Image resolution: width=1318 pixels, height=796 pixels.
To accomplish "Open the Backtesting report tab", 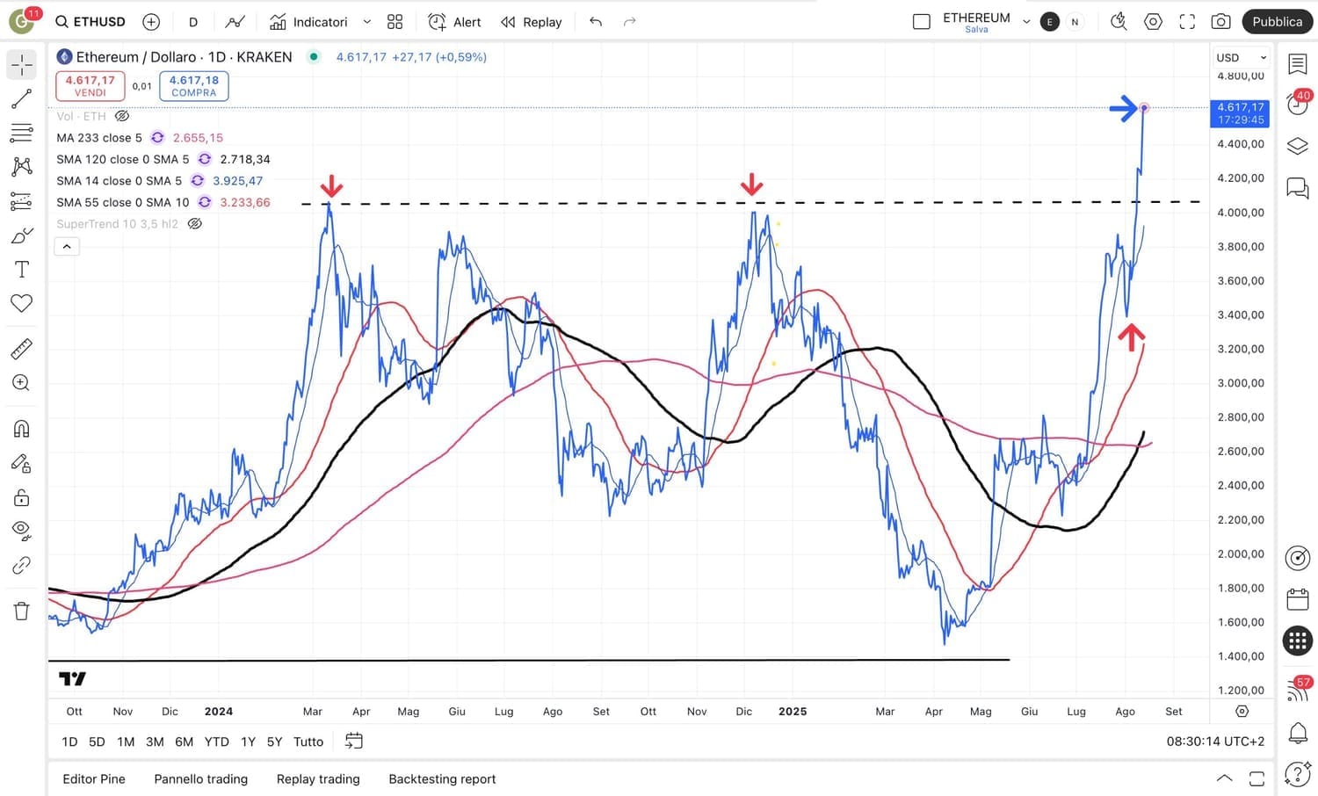I will [442, 779].
